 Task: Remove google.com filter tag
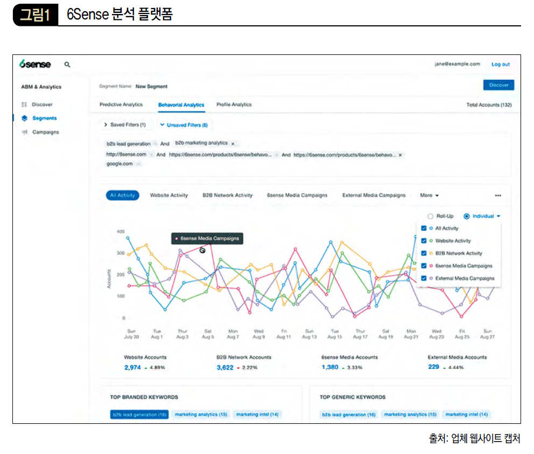point(138,164)
